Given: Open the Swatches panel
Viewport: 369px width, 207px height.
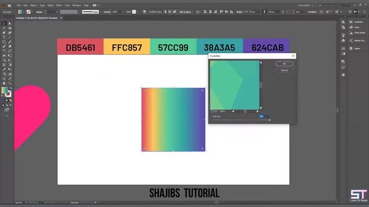Looking at the screenshot, I should (x=356, y=22).
